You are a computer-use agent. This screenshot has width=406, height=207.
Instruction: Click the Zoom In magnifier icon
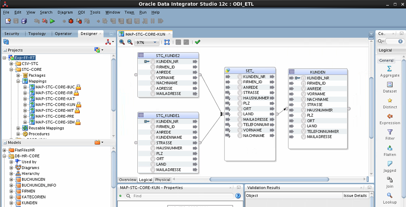click(122, 42)
